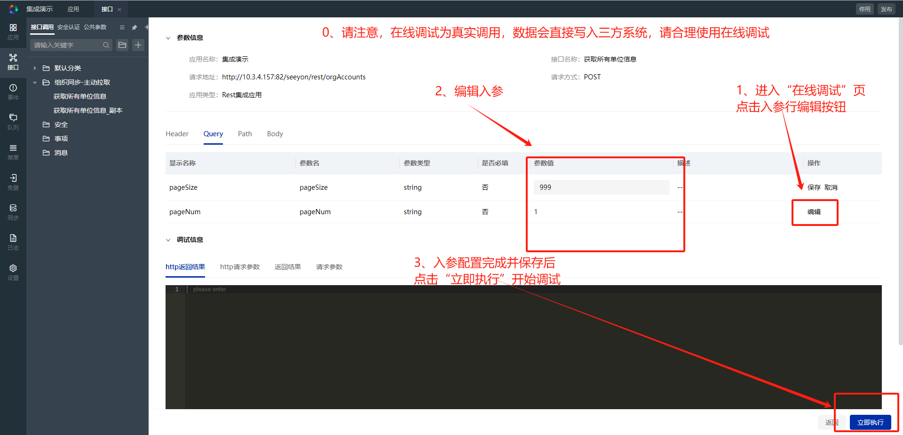Screen dimensions: 903x435
Task: Open the 队列 (Queue) sidebar icon
Action: click(13, 122)
